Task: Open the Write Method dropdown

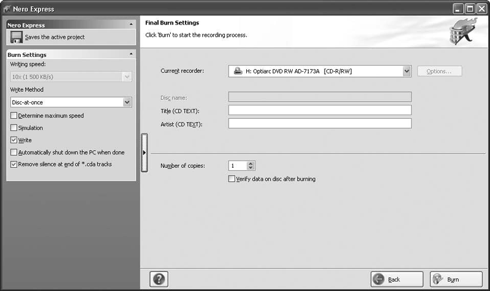Action: 127,102
